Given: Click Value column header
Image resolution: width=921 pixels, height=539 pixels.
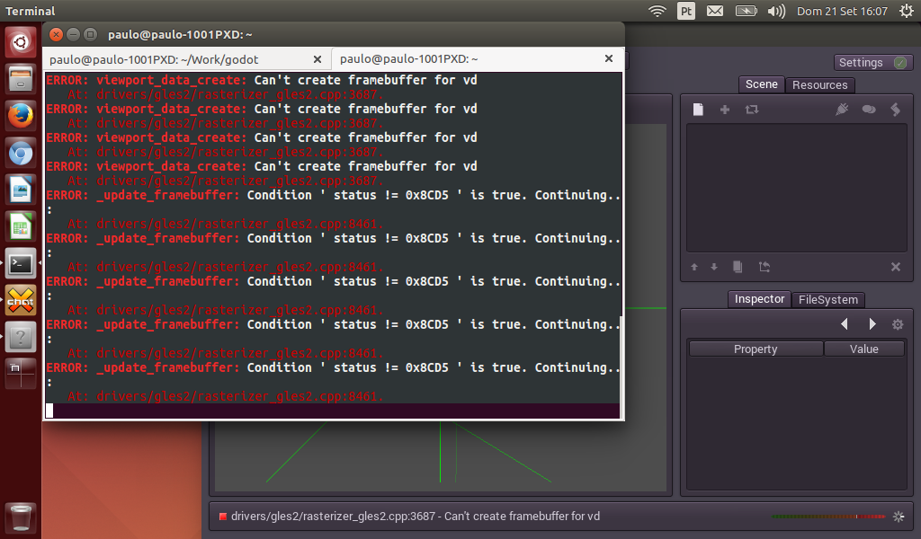Looking at the screenshot, I should point(864,349).
